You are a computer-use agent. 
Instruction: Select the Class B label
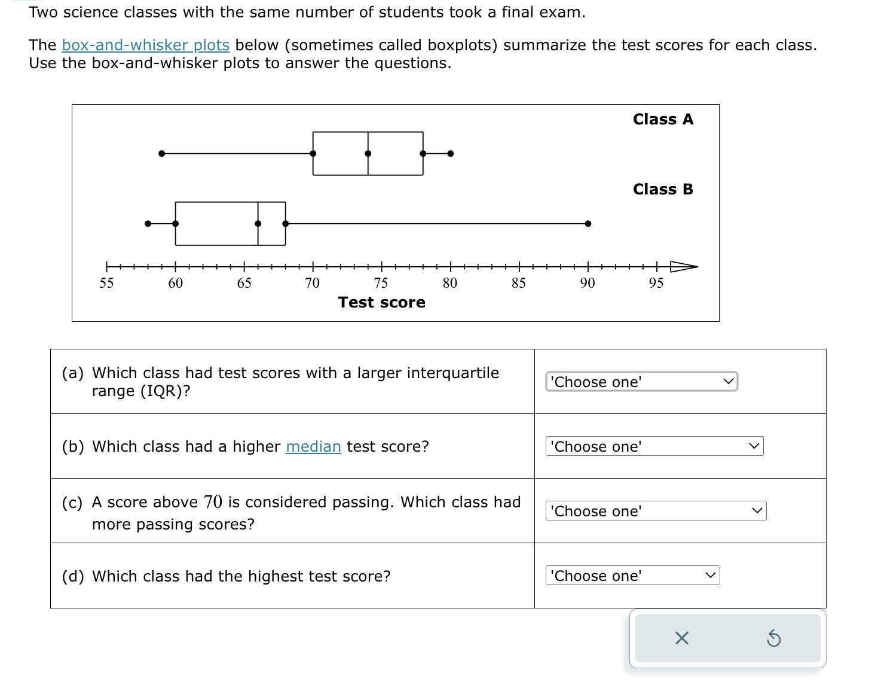[663, 189]
